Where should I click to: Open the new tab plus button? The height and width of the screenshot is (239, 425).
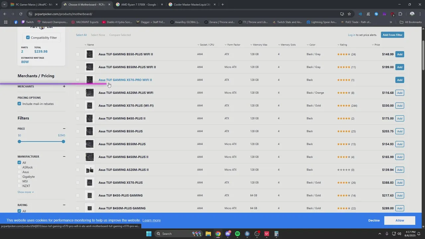tap(222, 5)
